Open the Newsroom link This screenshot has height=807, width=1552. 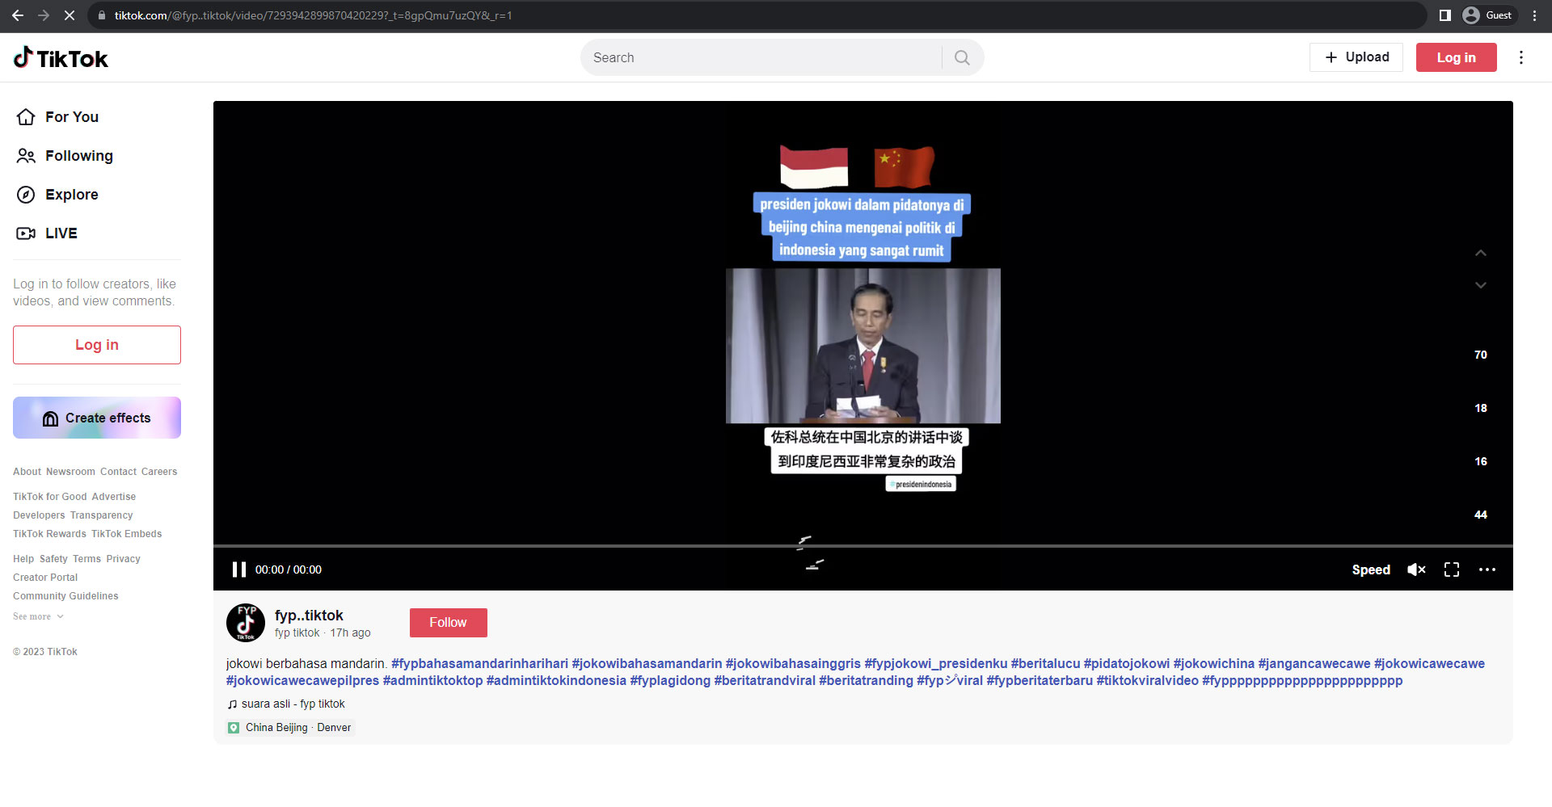pos(70,472)
